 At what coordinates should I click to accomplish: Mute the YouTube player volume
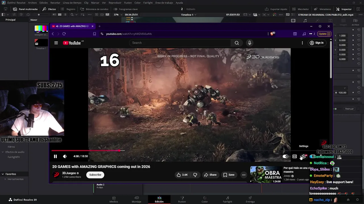point(65,156)
